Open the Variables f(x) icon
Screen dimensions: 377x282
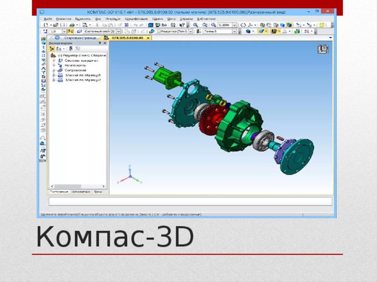pyautogui.click(x=164, y=25)
